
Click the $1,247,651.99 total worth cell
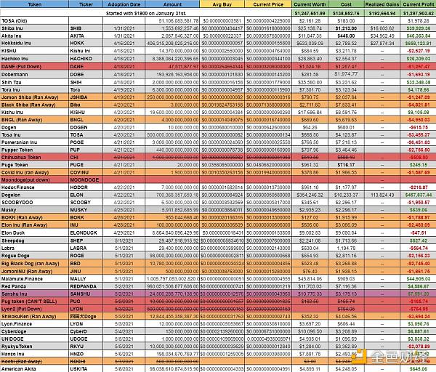coord(310,12)
